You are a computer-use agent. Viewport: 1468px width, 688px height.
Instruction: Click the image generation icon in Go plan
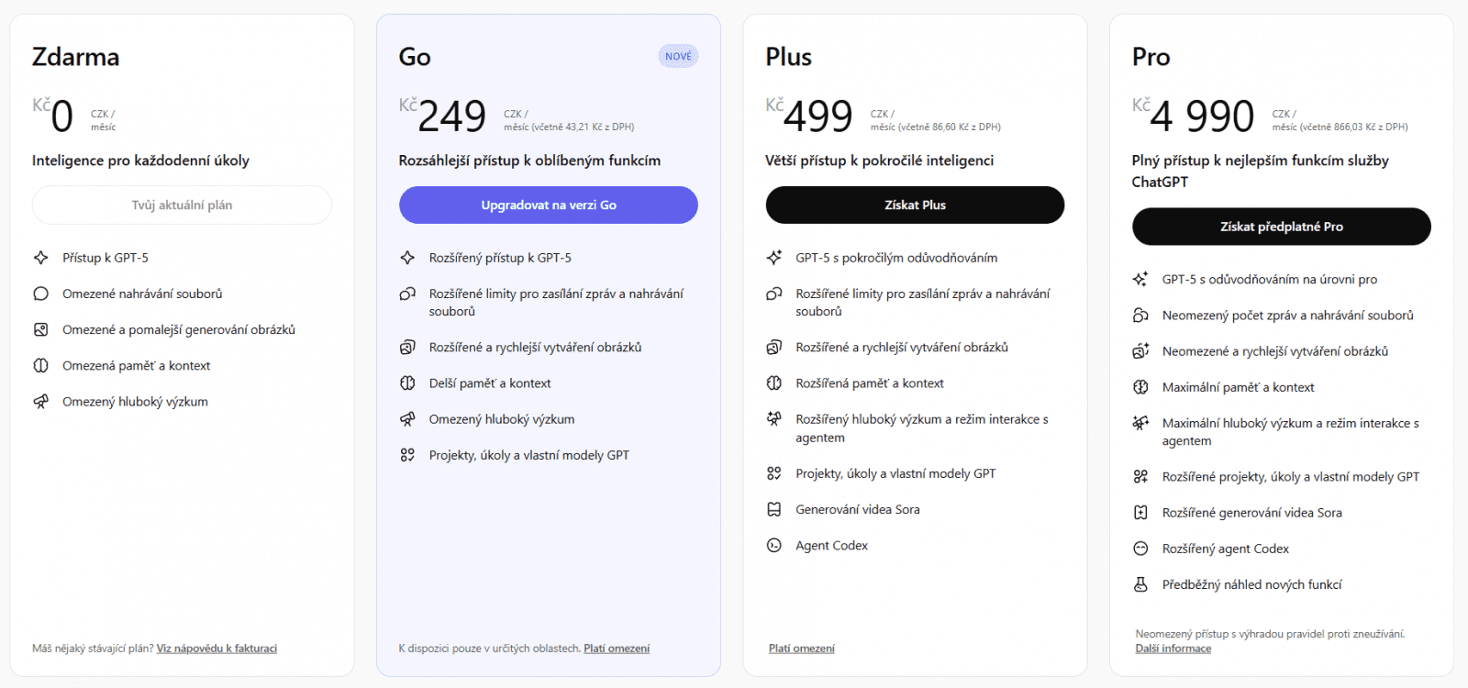tap(408, 347)
